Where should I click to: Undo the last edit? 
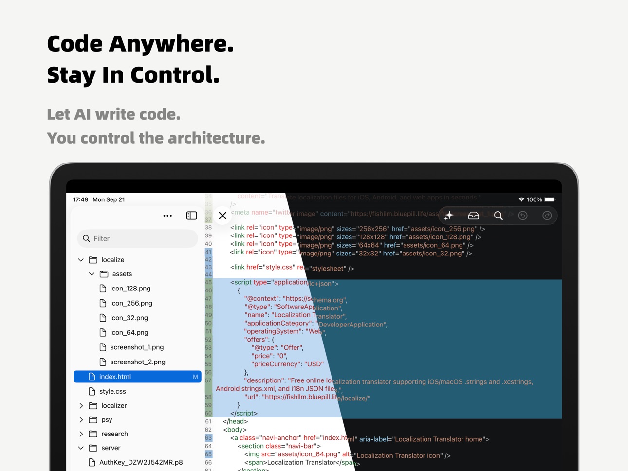[523, 216]
